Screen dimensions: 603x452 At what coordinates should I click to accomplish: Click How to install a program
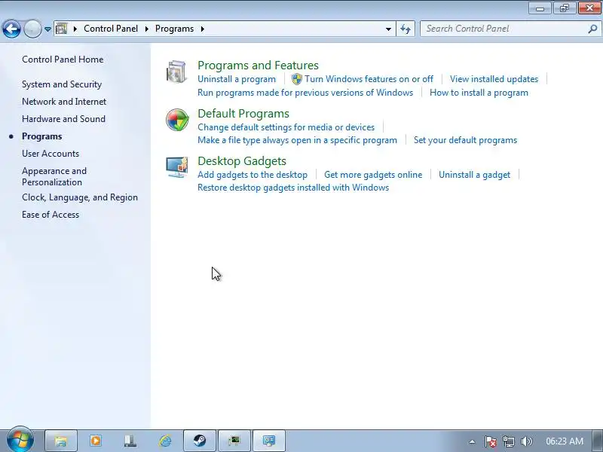tap(479, 93)
